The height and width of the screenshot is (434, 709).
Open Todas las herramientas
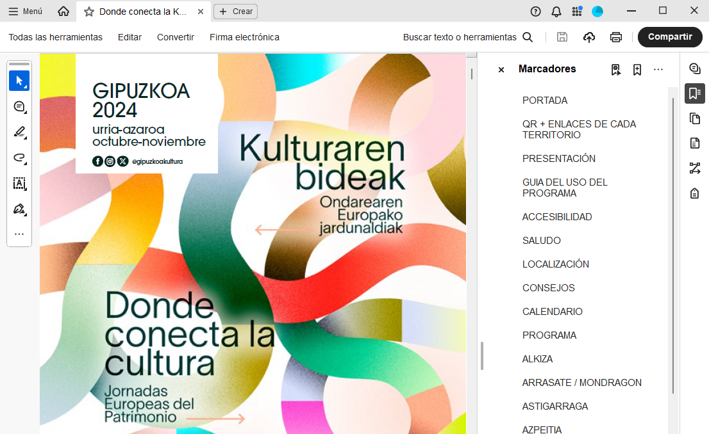pyautogui.click(x=56, y=37)
